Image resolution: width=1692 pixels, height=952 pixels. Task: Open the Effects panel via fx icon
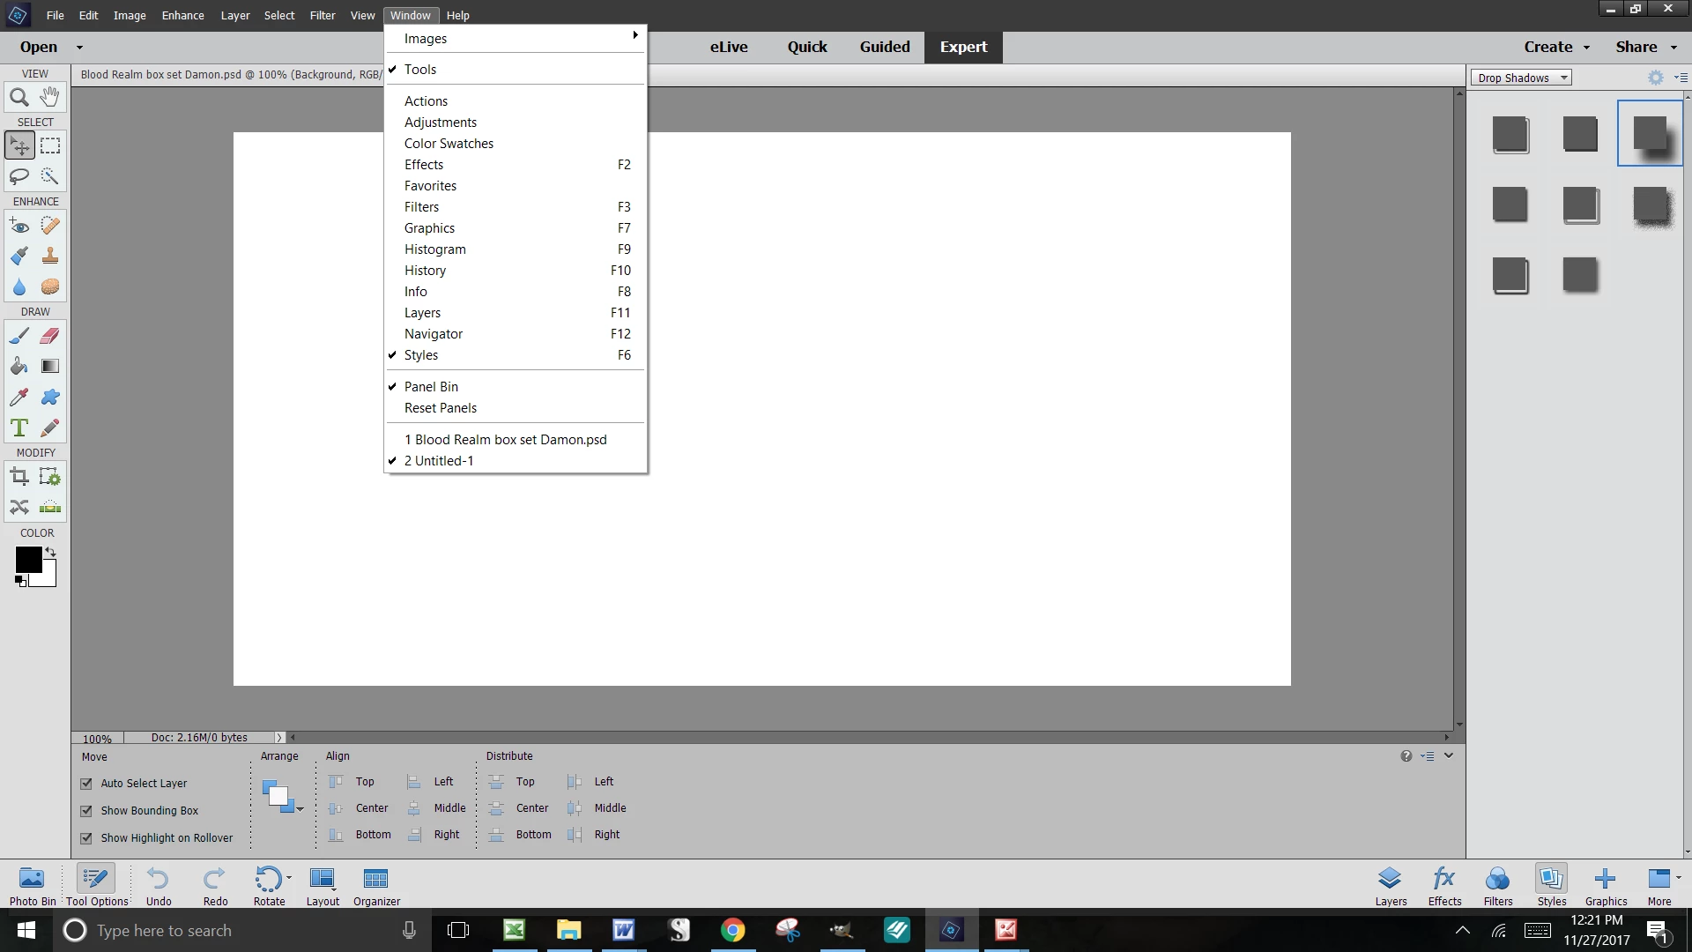coord(1444,885)
